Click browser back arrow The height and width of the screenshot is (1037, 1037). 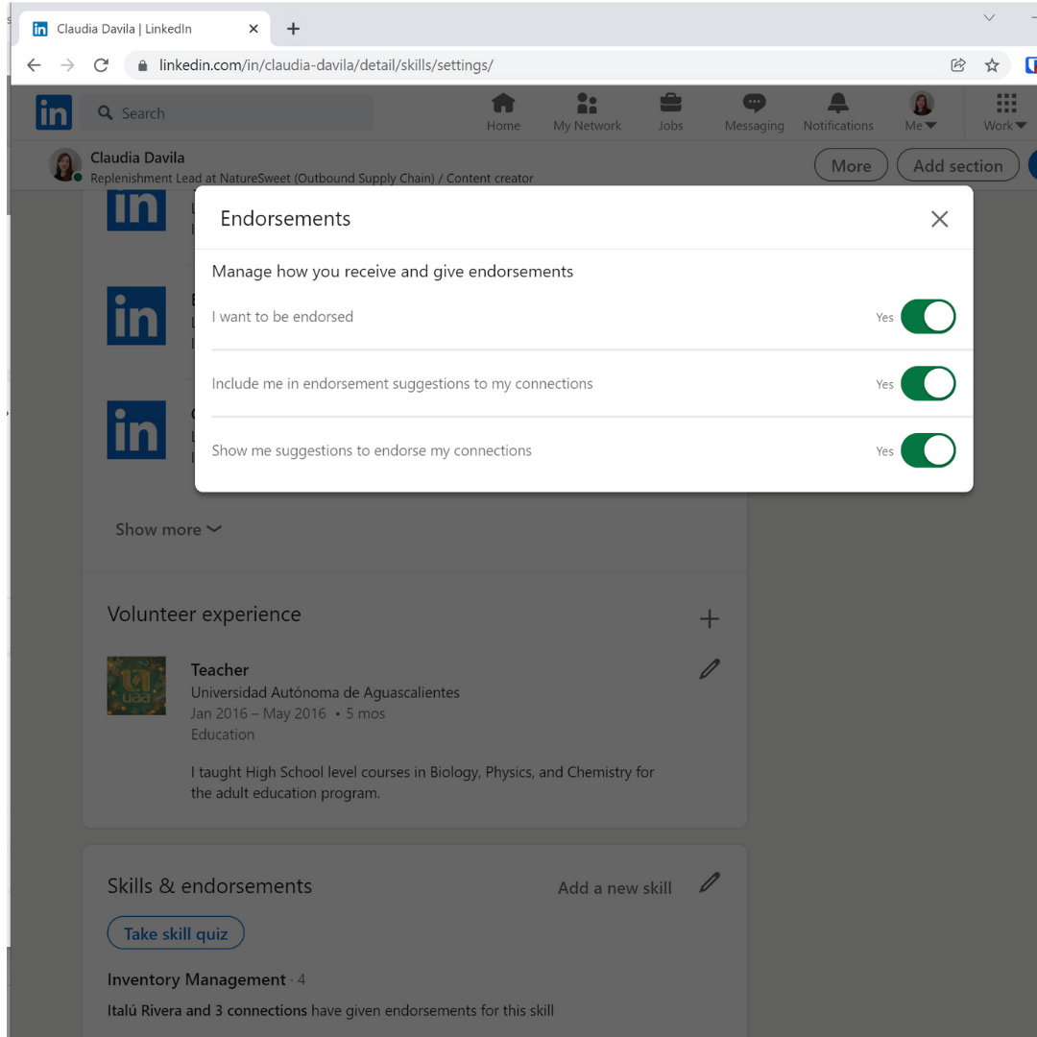[x=34, y=65]
